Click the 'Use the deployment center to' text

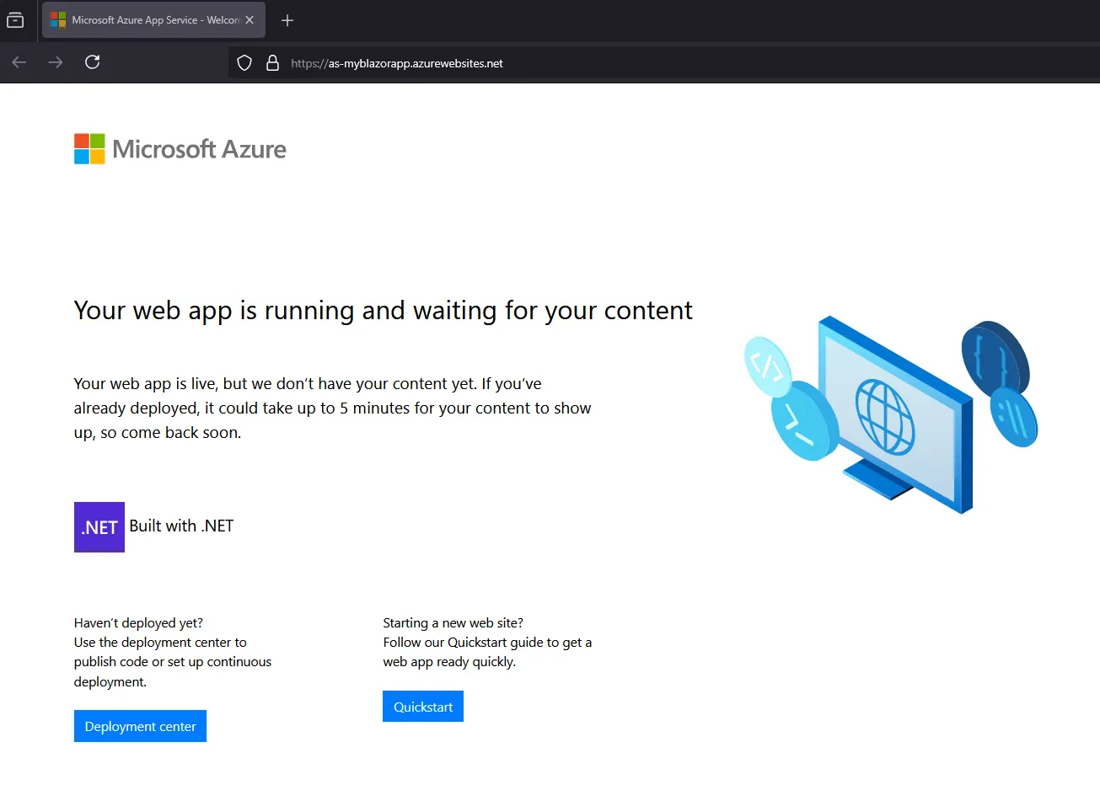pyautogui.click(x=160, y=643)
